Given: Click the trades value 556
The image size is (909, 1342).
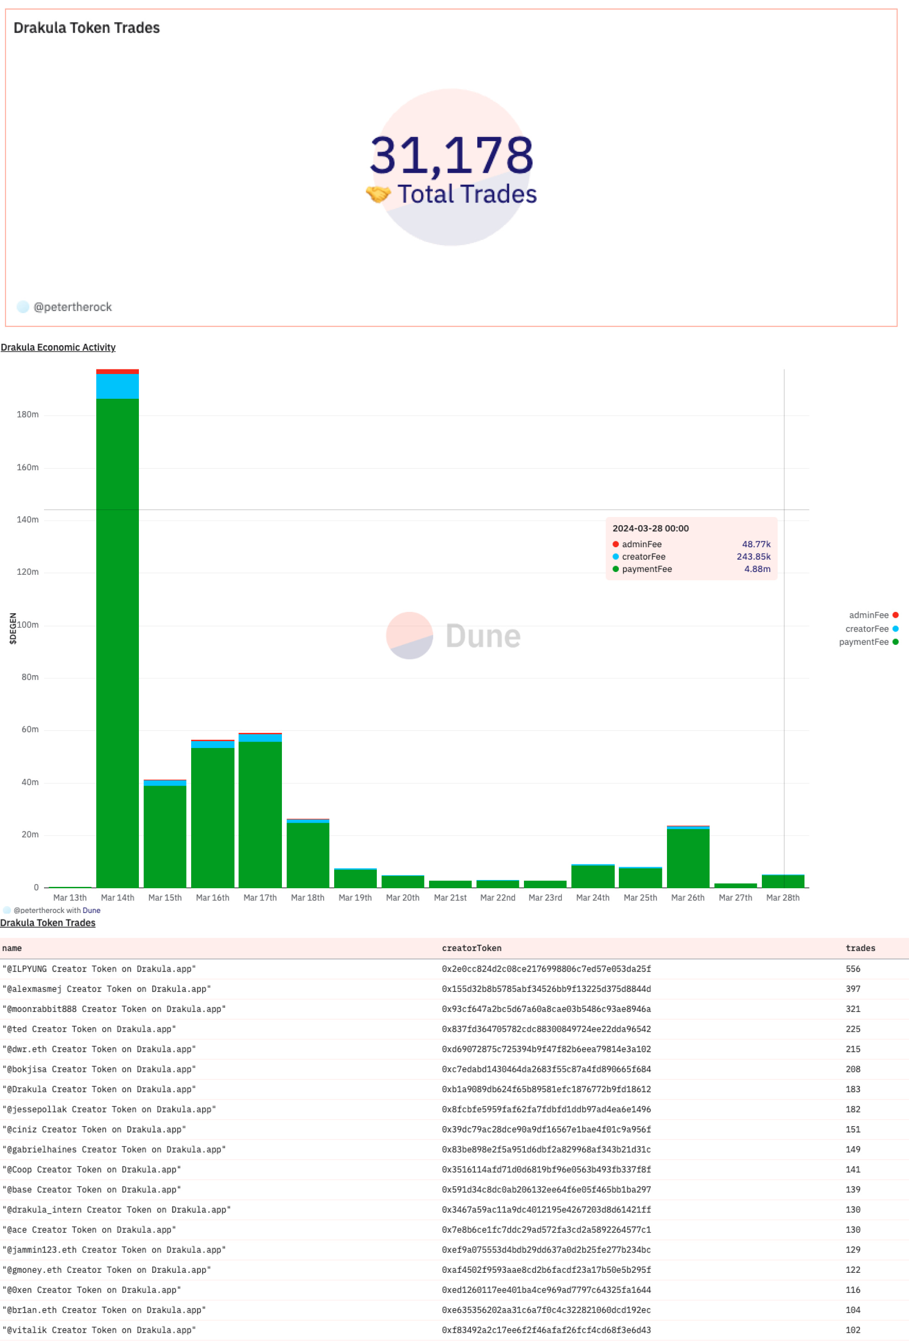Looking at the screenshot, I should (x=853, y=969).
